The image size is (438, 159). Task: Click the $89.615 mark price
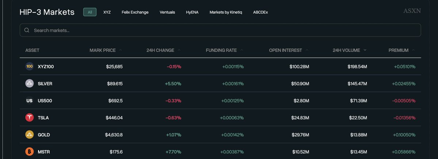pos(115,84)
